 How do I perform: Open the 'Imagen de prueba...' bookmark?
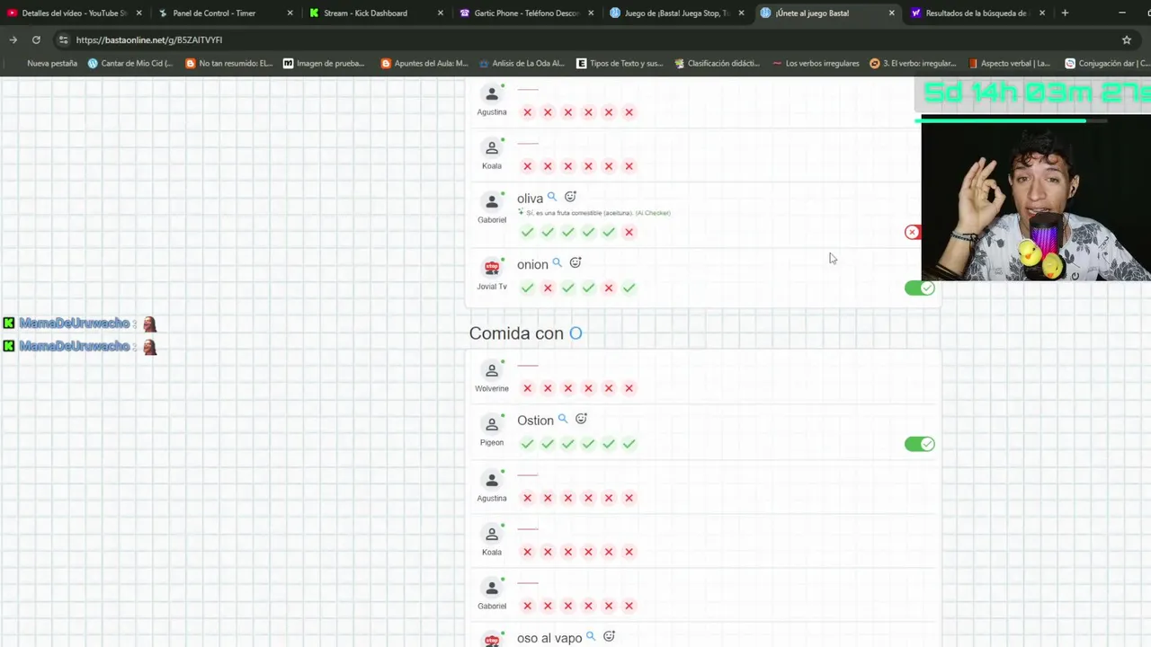(x=324, y=63)
